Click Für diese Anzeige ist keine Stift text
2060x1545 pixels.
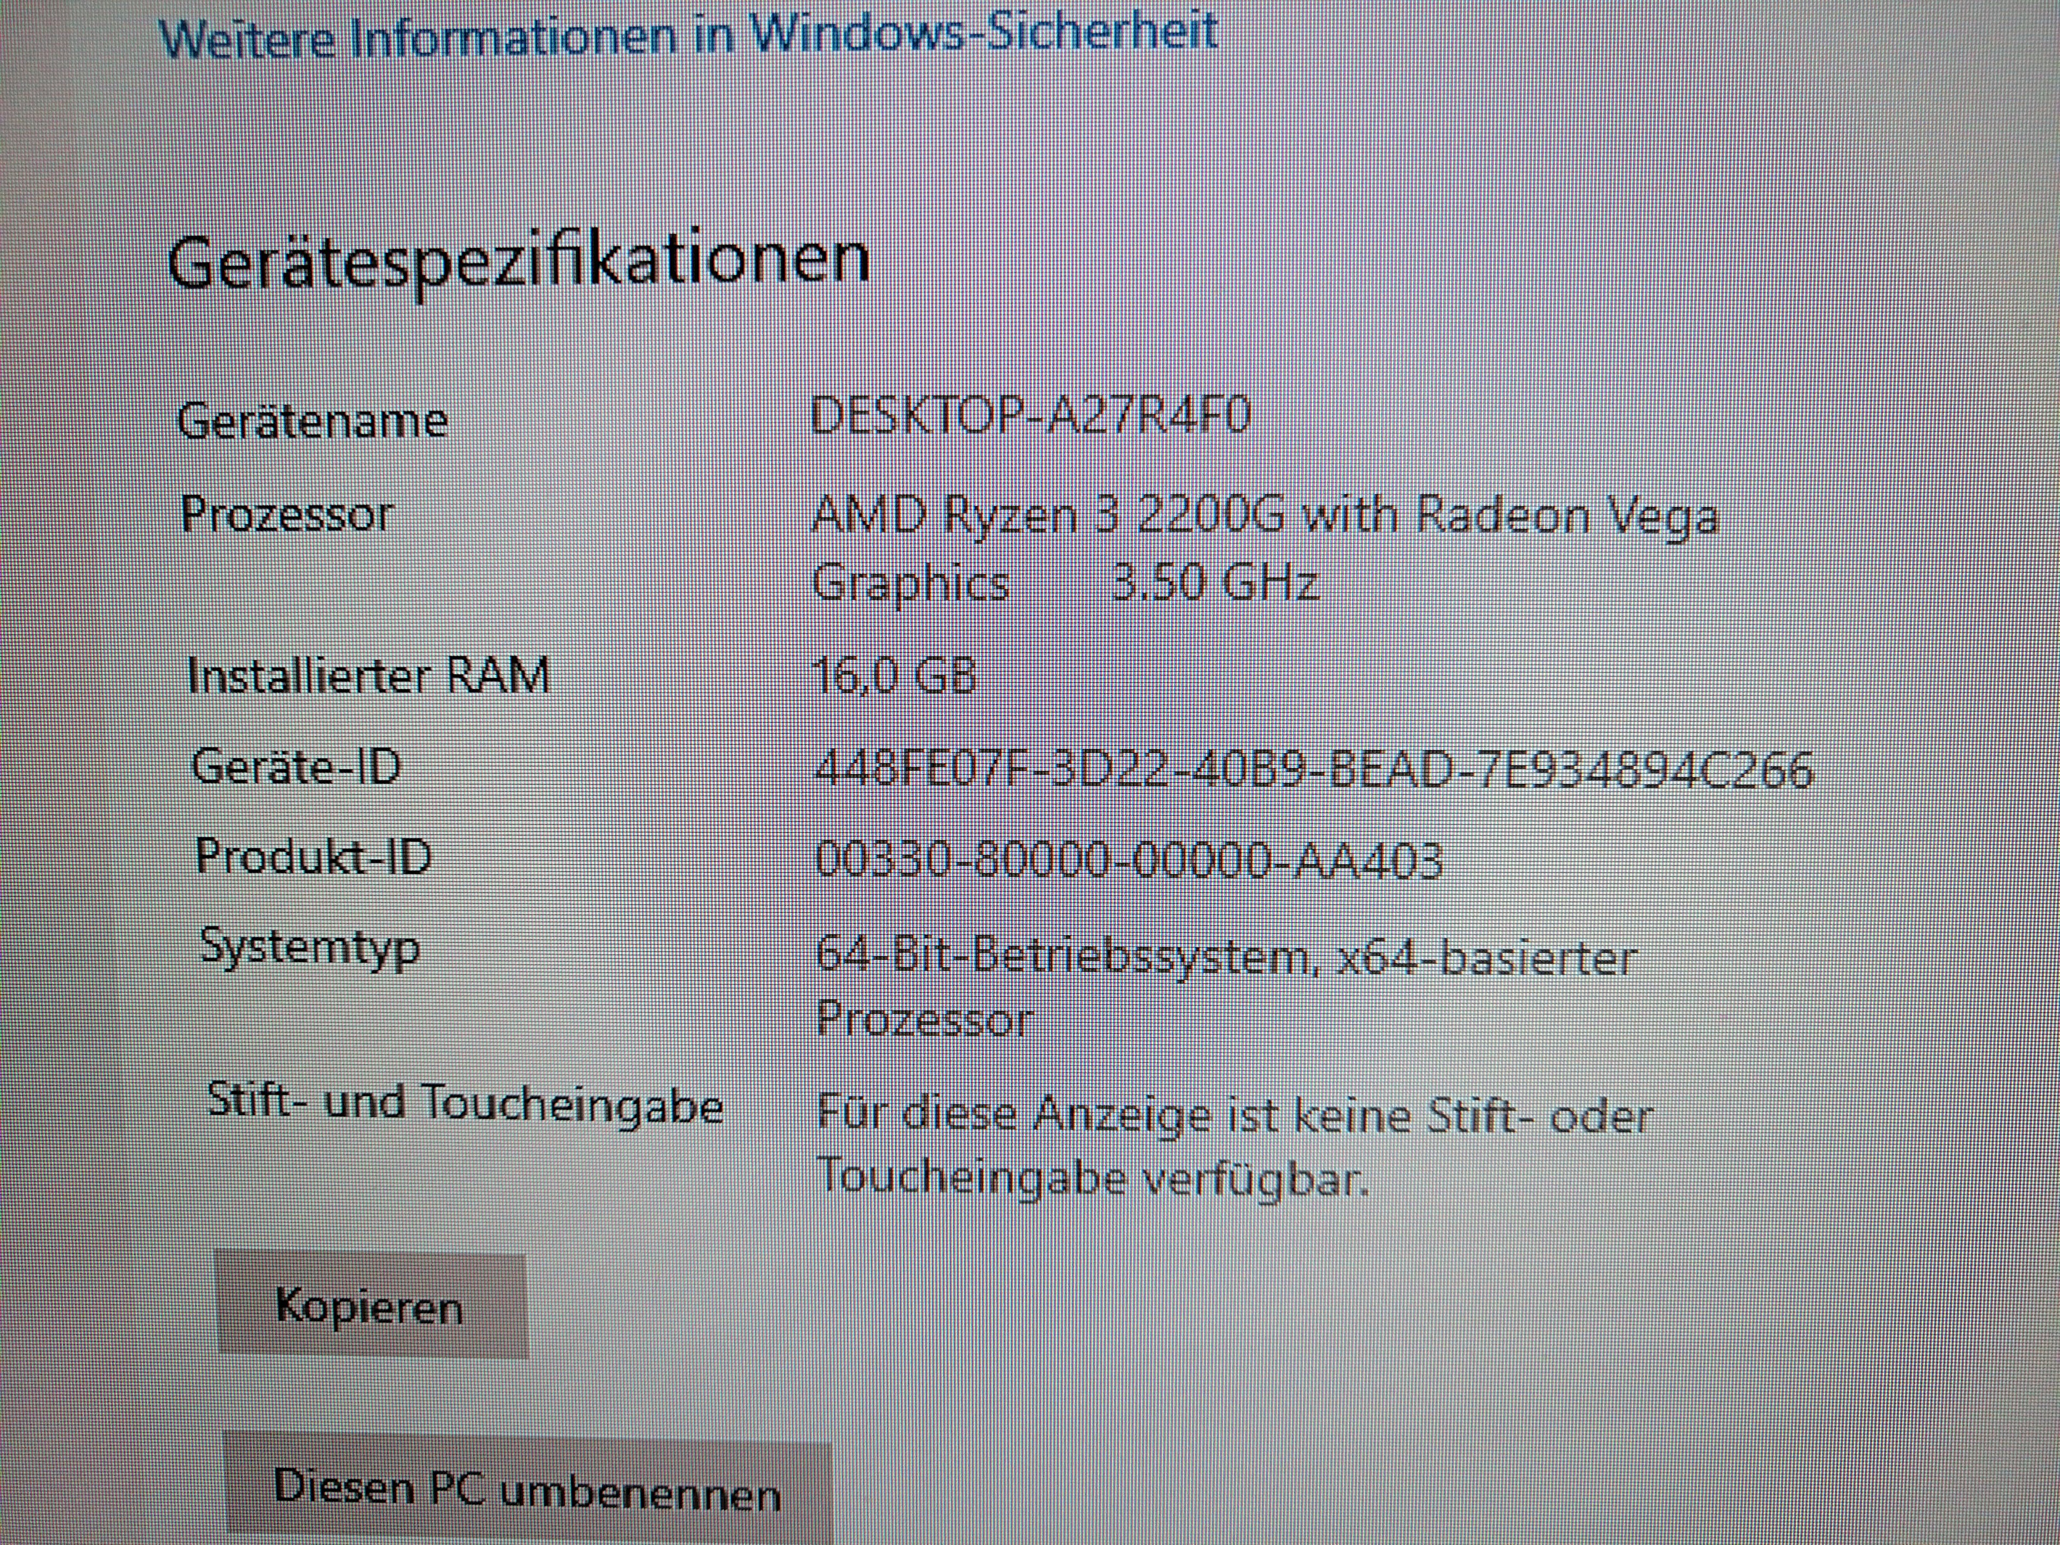[1234, 1116]
